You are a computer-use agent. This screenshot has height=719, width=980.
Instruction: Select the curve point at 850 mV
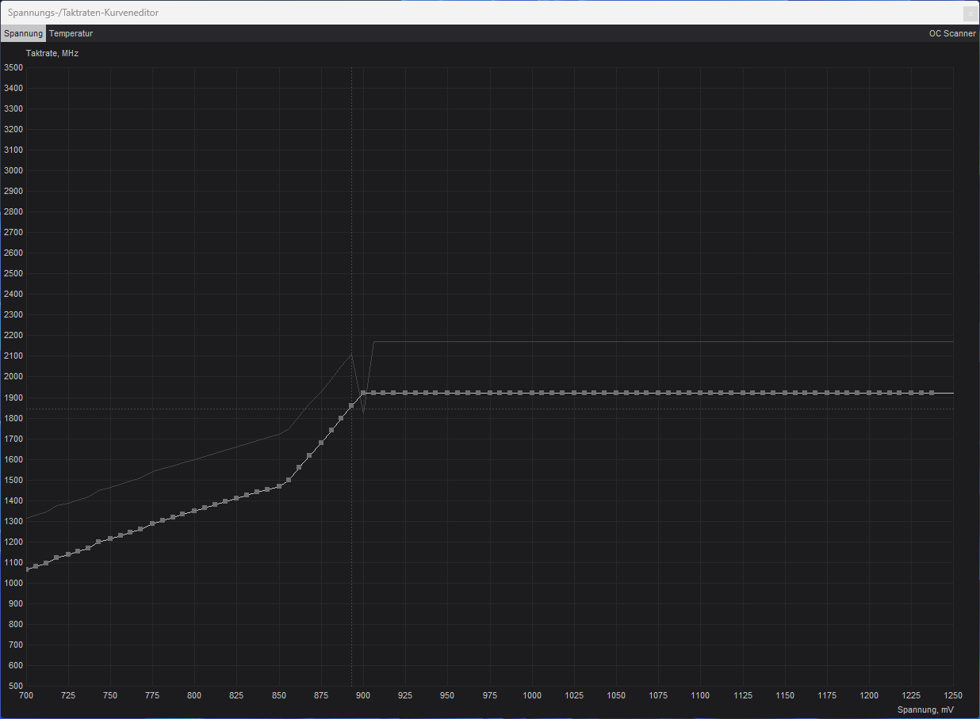(x=279, y=485)
